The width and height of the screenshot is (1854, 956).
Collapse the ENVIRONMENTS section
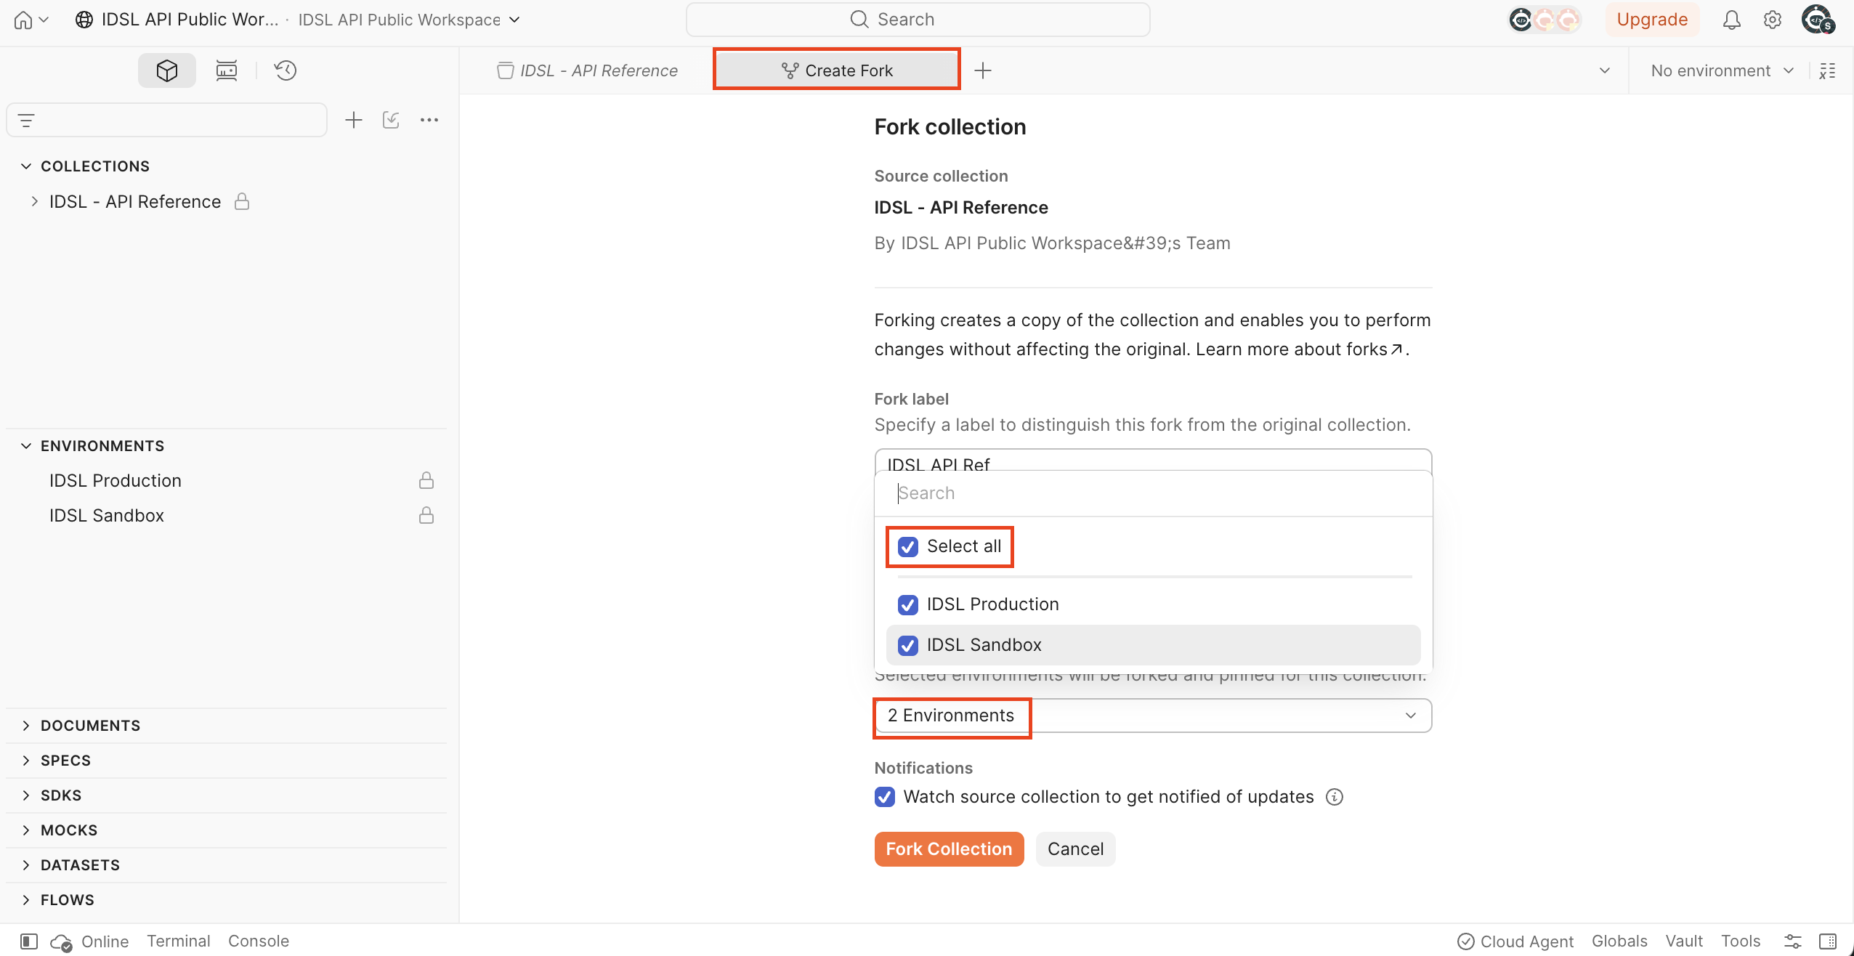coord(26,446)
